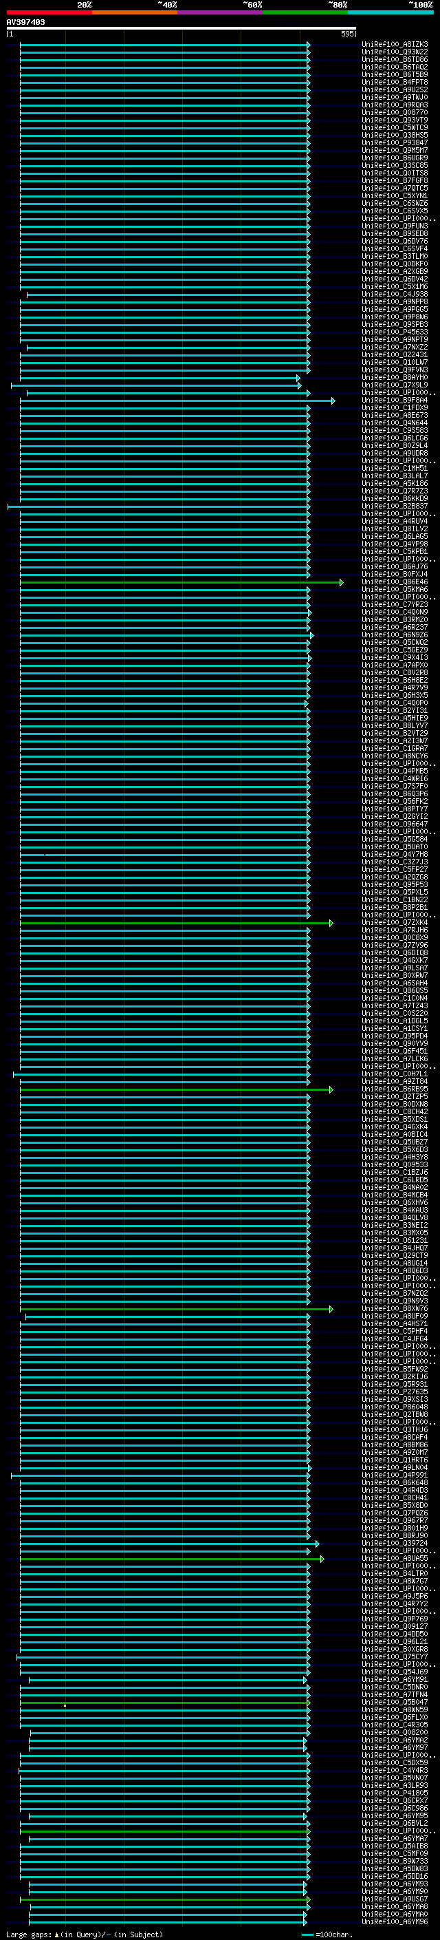Select hit label UniRef100_C6SWZ6
This screenshot has width=440, height=1940.
click(395, 203)
